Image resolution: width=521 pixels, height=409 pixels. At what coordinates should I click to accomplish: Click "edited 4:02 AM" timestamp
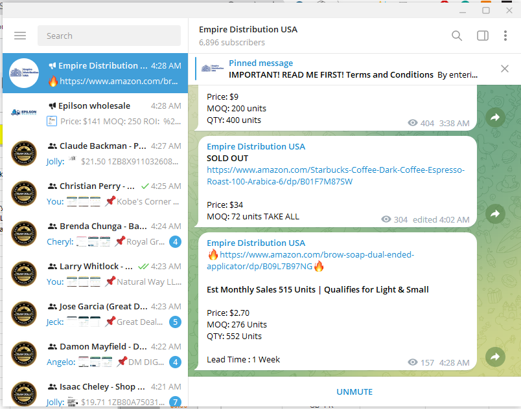441,219
